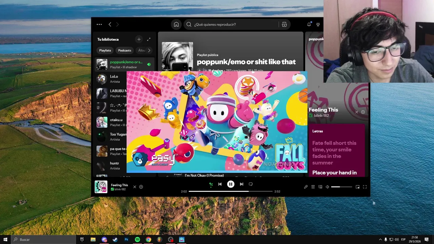Go to Spotify home
The height and width of the screenshot is (244, 434).
176,24
